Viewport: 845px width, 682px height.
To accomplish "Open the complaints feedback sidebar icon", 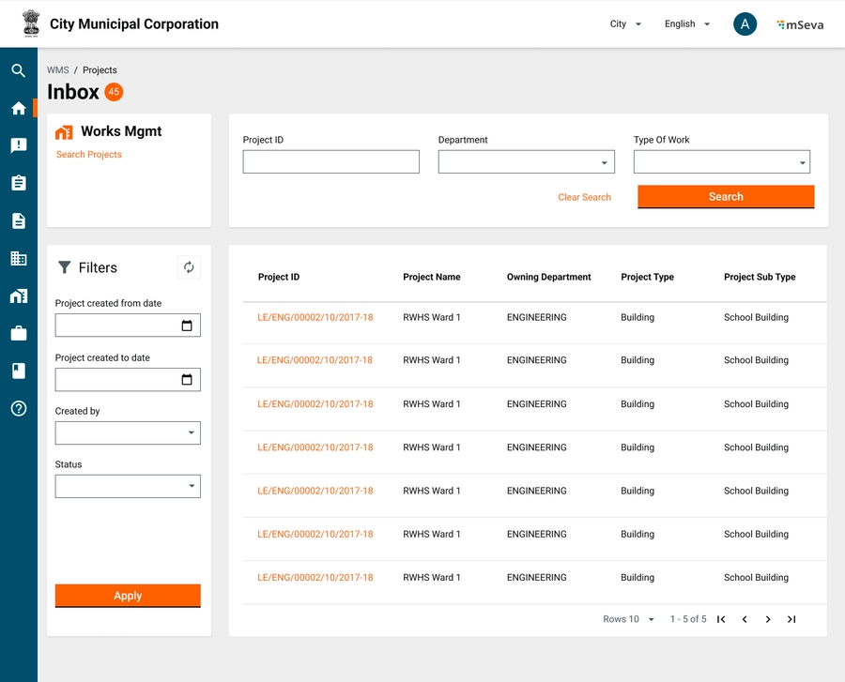I will pyautogui.click(x=18, y=145).
